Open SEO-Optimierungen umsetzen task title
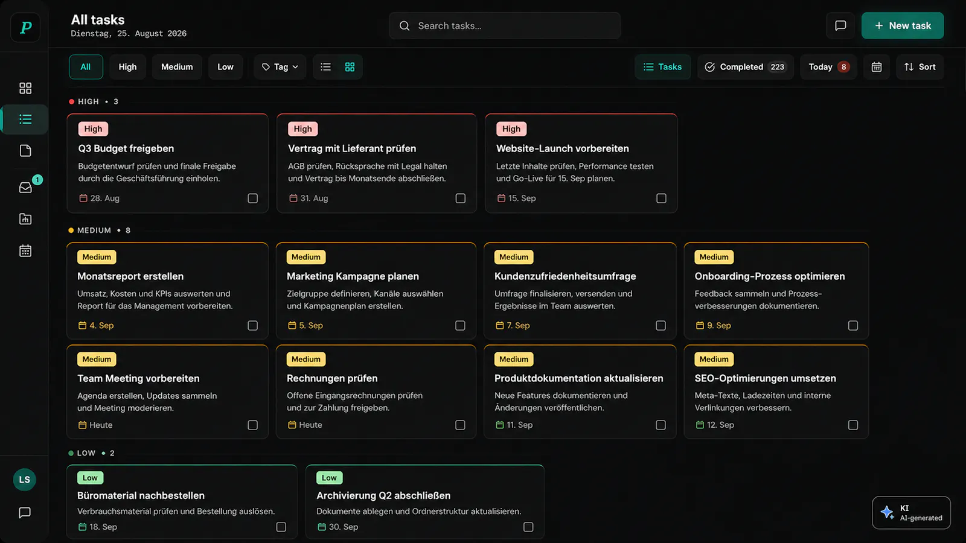 tap(765, 378)
